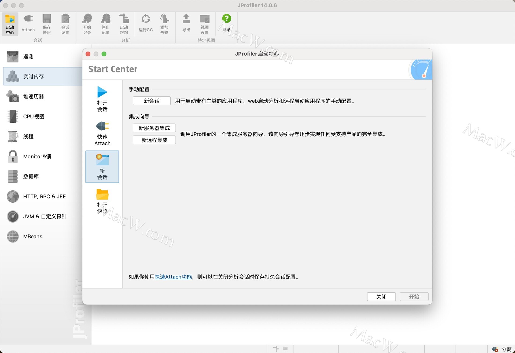Click the 保存快照 save snapshot icon
515x353 pixels.
pos(47,24)
